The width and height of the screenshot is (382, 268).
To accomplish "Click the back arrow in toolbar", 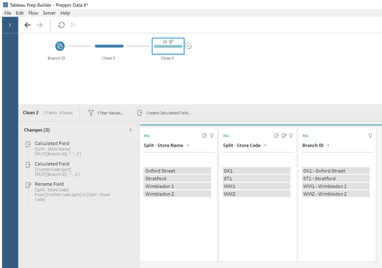I will point(28,25).
